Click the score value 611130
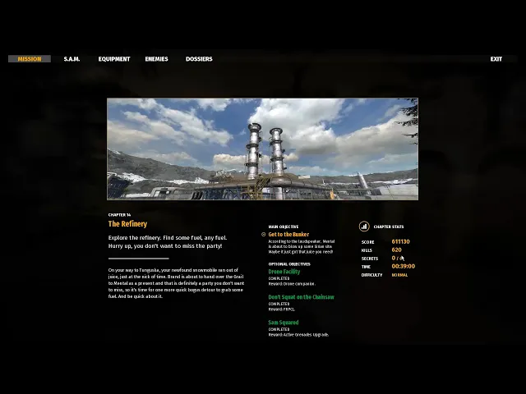 point(400,241)
